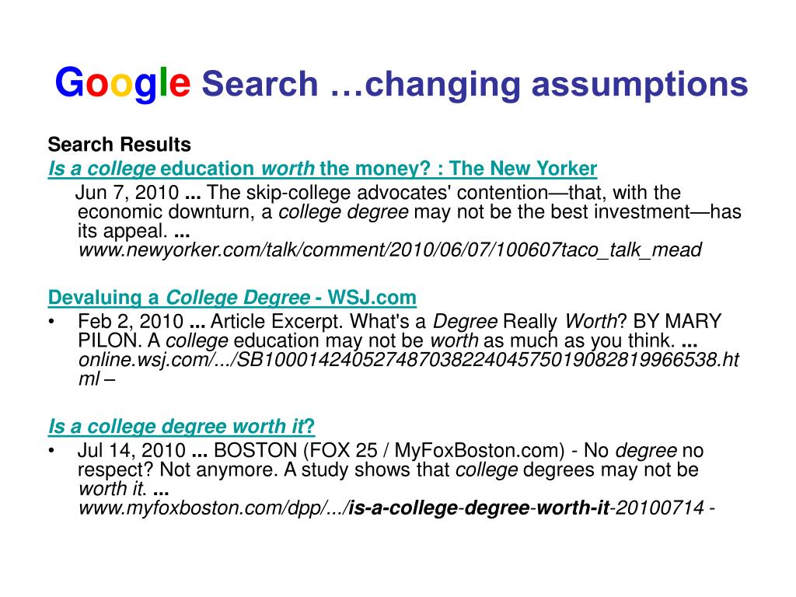This screenshot has width=796, height=597.
Task: Click the colorful Google logo text
Action: point(122,84)
